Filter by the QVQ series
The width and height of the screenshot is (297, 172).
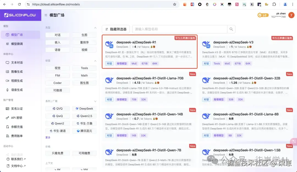(57, 109)
